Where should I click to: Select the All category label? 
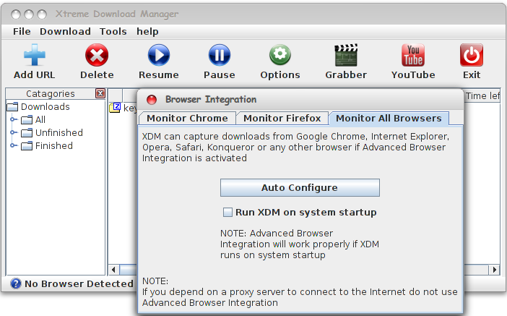coord(40,120)
